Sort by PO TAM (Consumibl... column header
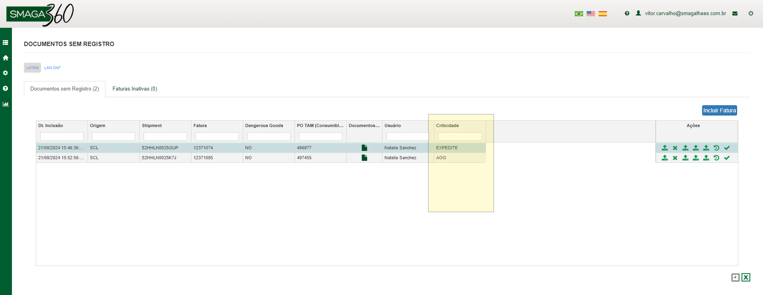Image resolution: width=763 pixels, height=295 pixels. pyautogui.click(x=320, y=125)
